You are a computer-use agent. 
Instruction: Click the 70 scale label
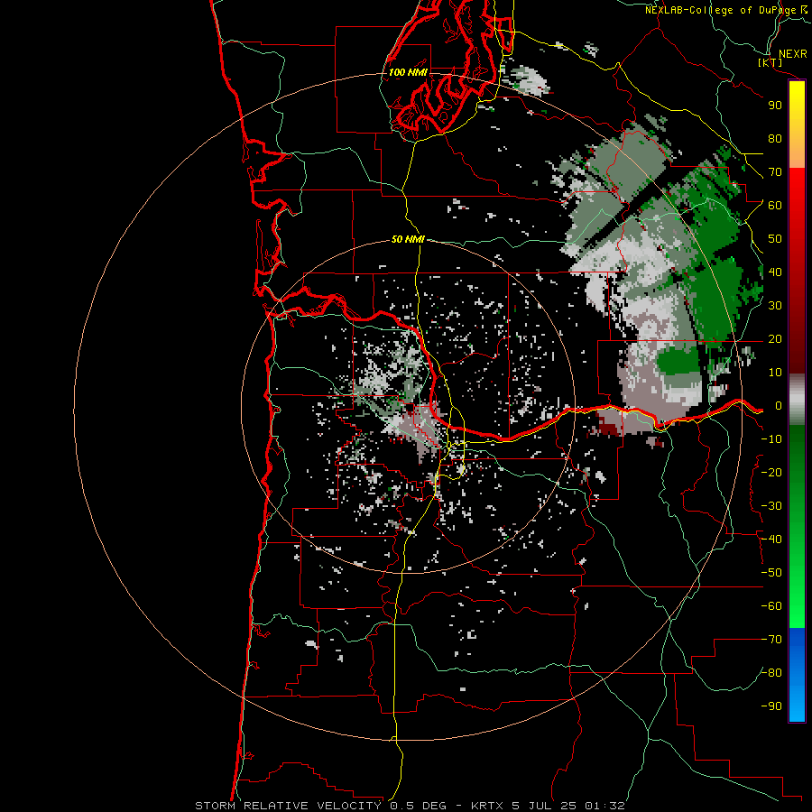click(x=775, y=172)
